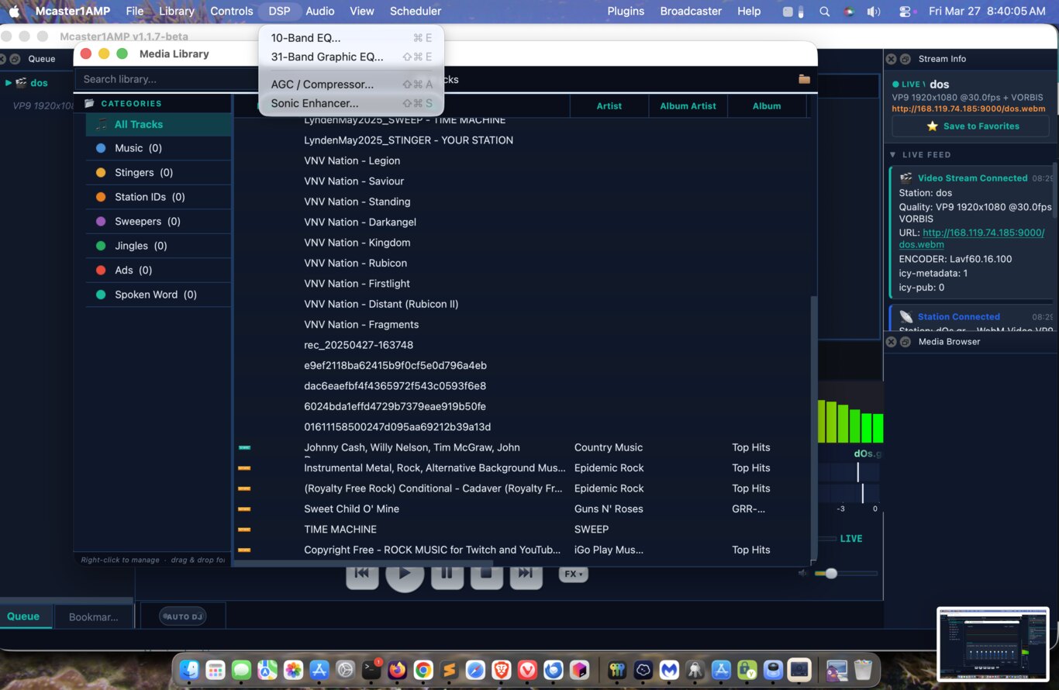Image resolution: width=1059 pixels, height=690 pixels.
Task: Click the speaker icon beside the volume slider
Action: tap(803, 573)
